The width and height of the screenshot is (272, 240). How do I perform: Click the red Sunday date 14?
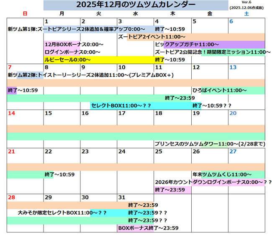(12, 113)
